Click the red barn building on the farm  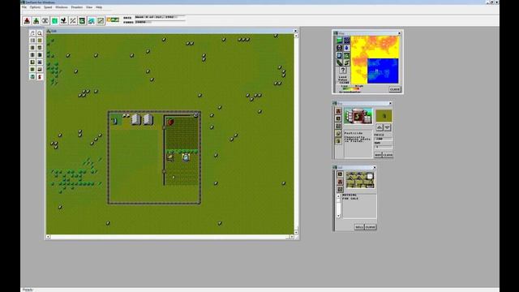tap(170, 122)
